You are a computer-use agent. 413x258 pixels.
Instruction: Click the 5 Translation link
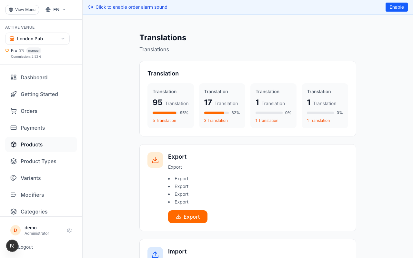tap(164, 120)
